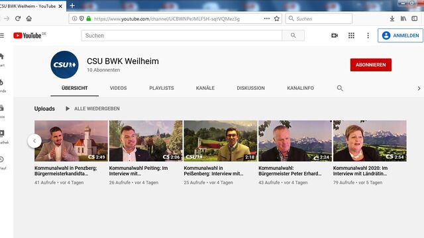This screenshot has width=424, height=238.
Task: Bookmark the page with the star icon
Action: point(277,19)
